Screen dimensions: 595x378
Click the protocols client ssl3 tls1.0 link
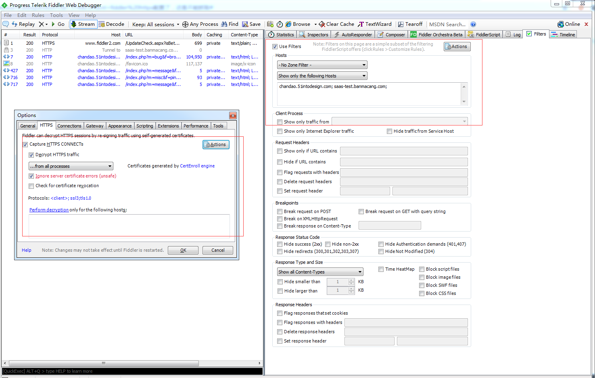[71, 198]
